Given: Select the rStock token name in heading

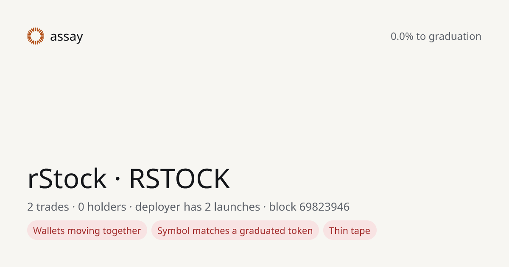Looking at the screenshot, I should click(x=67, y=178).
